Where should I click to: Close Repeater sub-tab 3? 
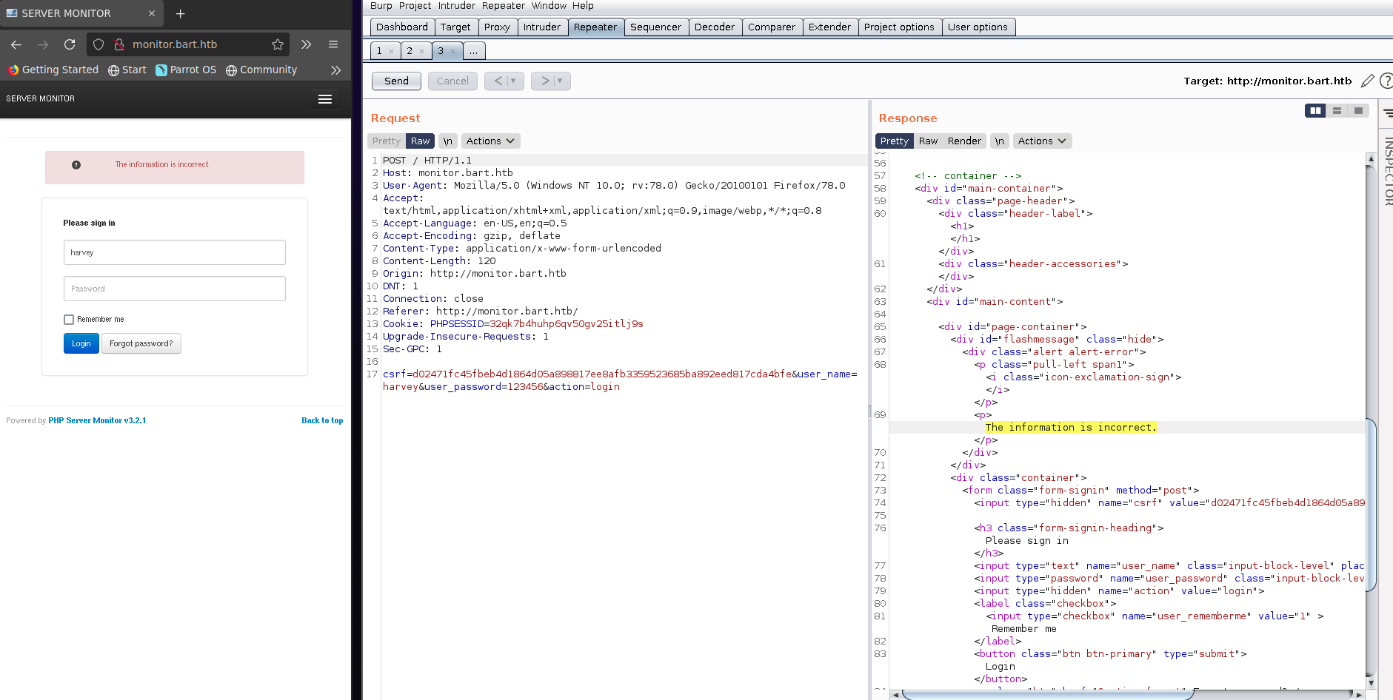pyautogui.click(x=452, y=52)
